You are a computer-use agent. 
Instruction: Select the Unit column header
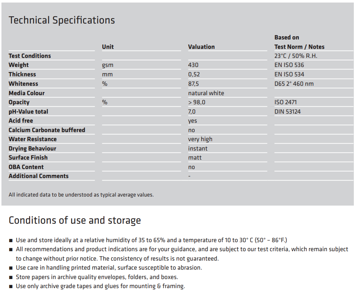[x=108, y=47]
